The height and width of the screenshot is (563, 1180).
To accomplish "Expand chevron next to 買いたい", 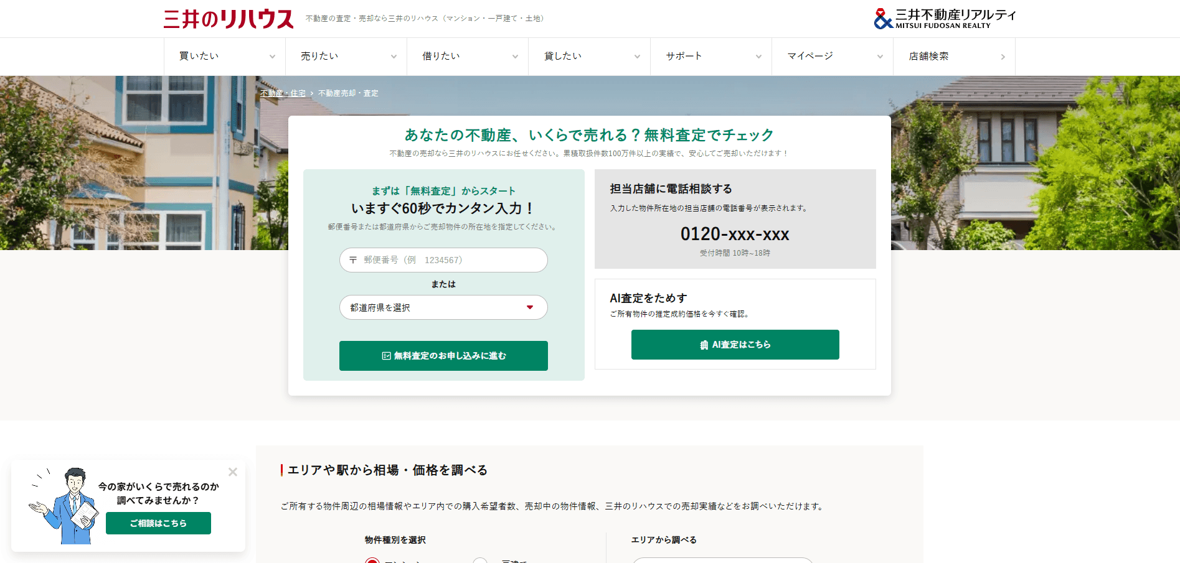I will point(272,57).
